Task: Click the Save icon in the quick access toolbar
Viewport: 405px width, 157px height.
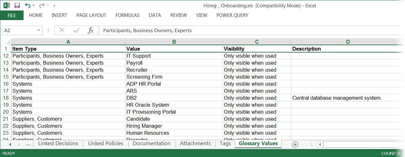Action: tap(17, 5)
